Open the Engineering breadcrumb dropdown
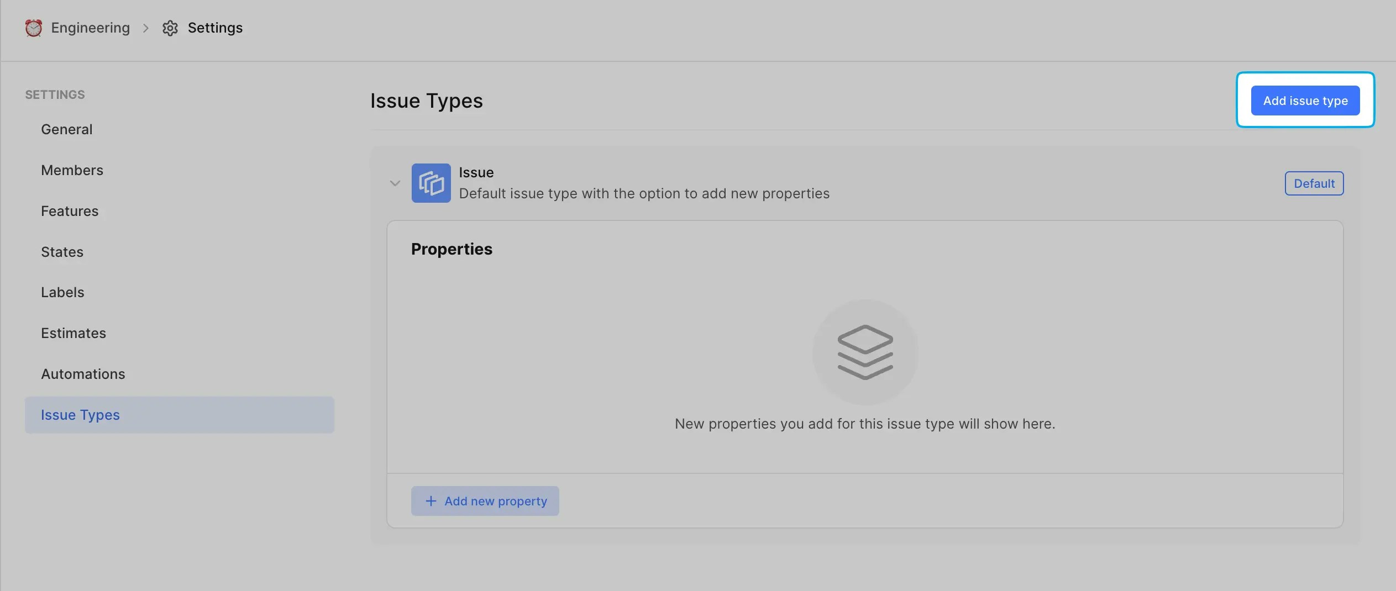Screen dimensions: 1396x591 coord(90,28)
